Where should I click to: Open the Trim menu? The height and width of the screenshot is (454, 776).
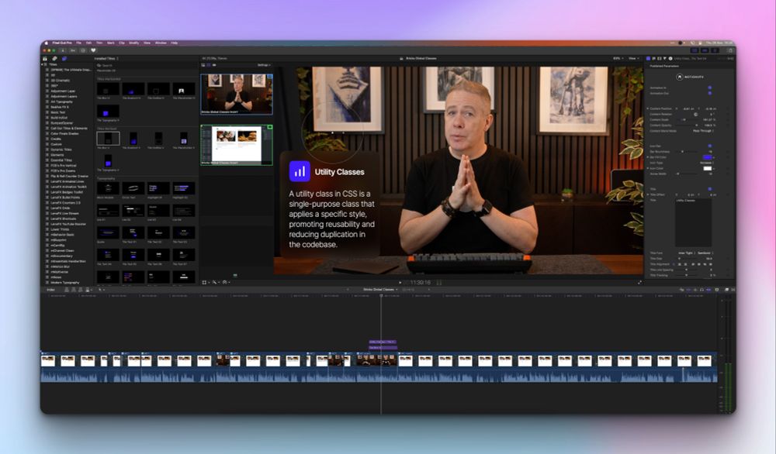coord(99,43)
